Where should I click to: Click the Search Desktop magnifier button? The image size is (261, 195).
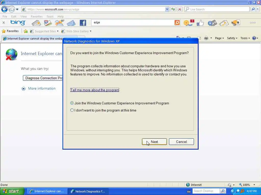pyautogui.click(x=223, y=191)
